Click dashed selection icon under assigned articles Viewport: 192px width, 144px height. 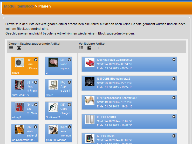27,48
